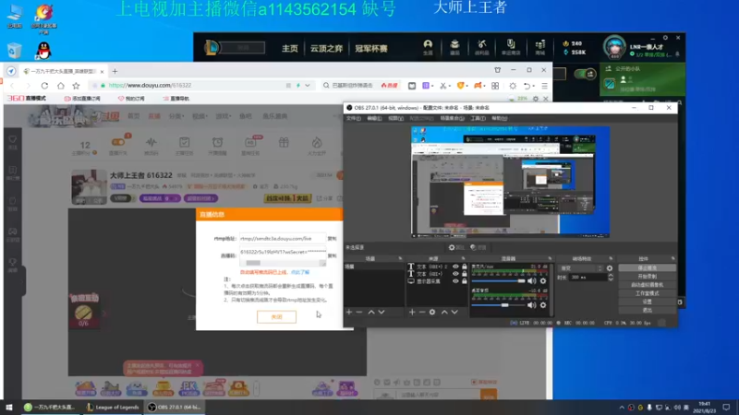This screenshot has width=739, height=415.
Task: Click 开始录制 button in OBS controls
Action: pos(647,276)
